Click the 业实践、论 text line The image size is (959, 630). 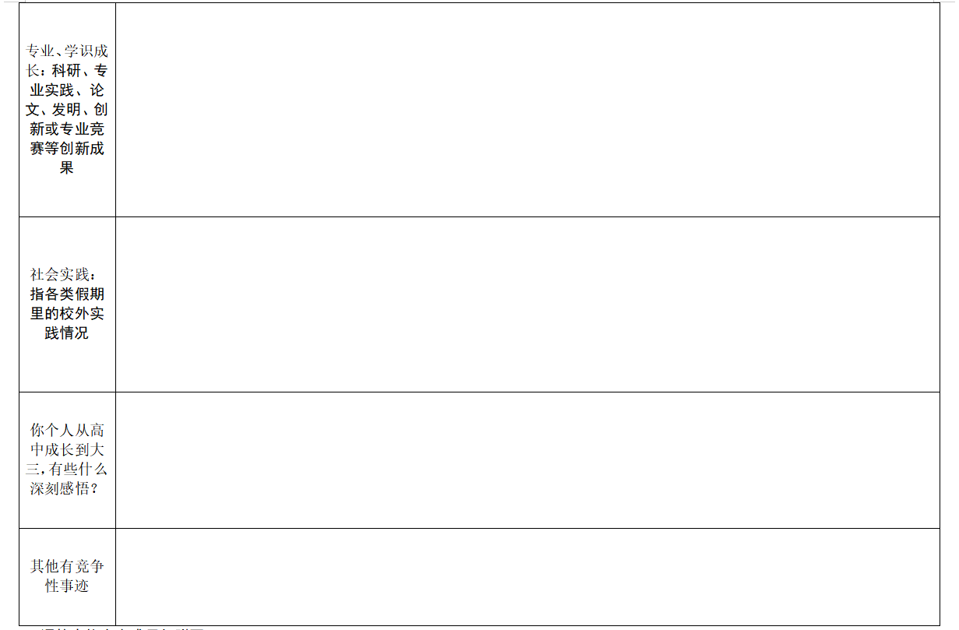point(67,90)
